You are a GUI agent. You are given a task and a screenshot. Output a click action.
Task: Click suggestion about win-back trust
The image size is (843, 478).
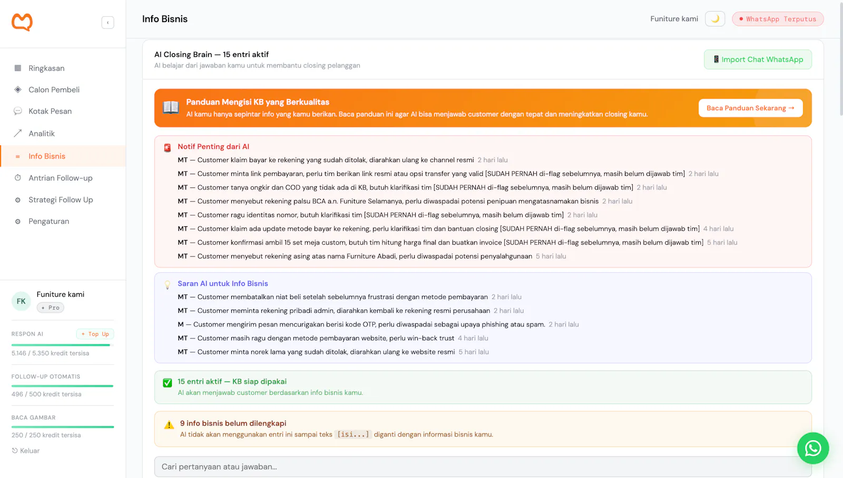pos(332,338)
